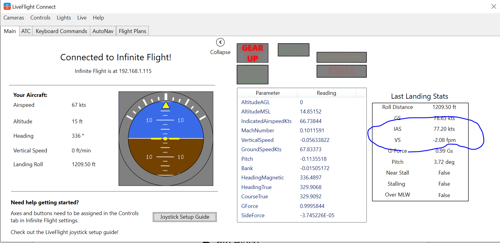500x243 pixels.
Task: Open the Flight Plans tab
Action: (x=133, y=31)
